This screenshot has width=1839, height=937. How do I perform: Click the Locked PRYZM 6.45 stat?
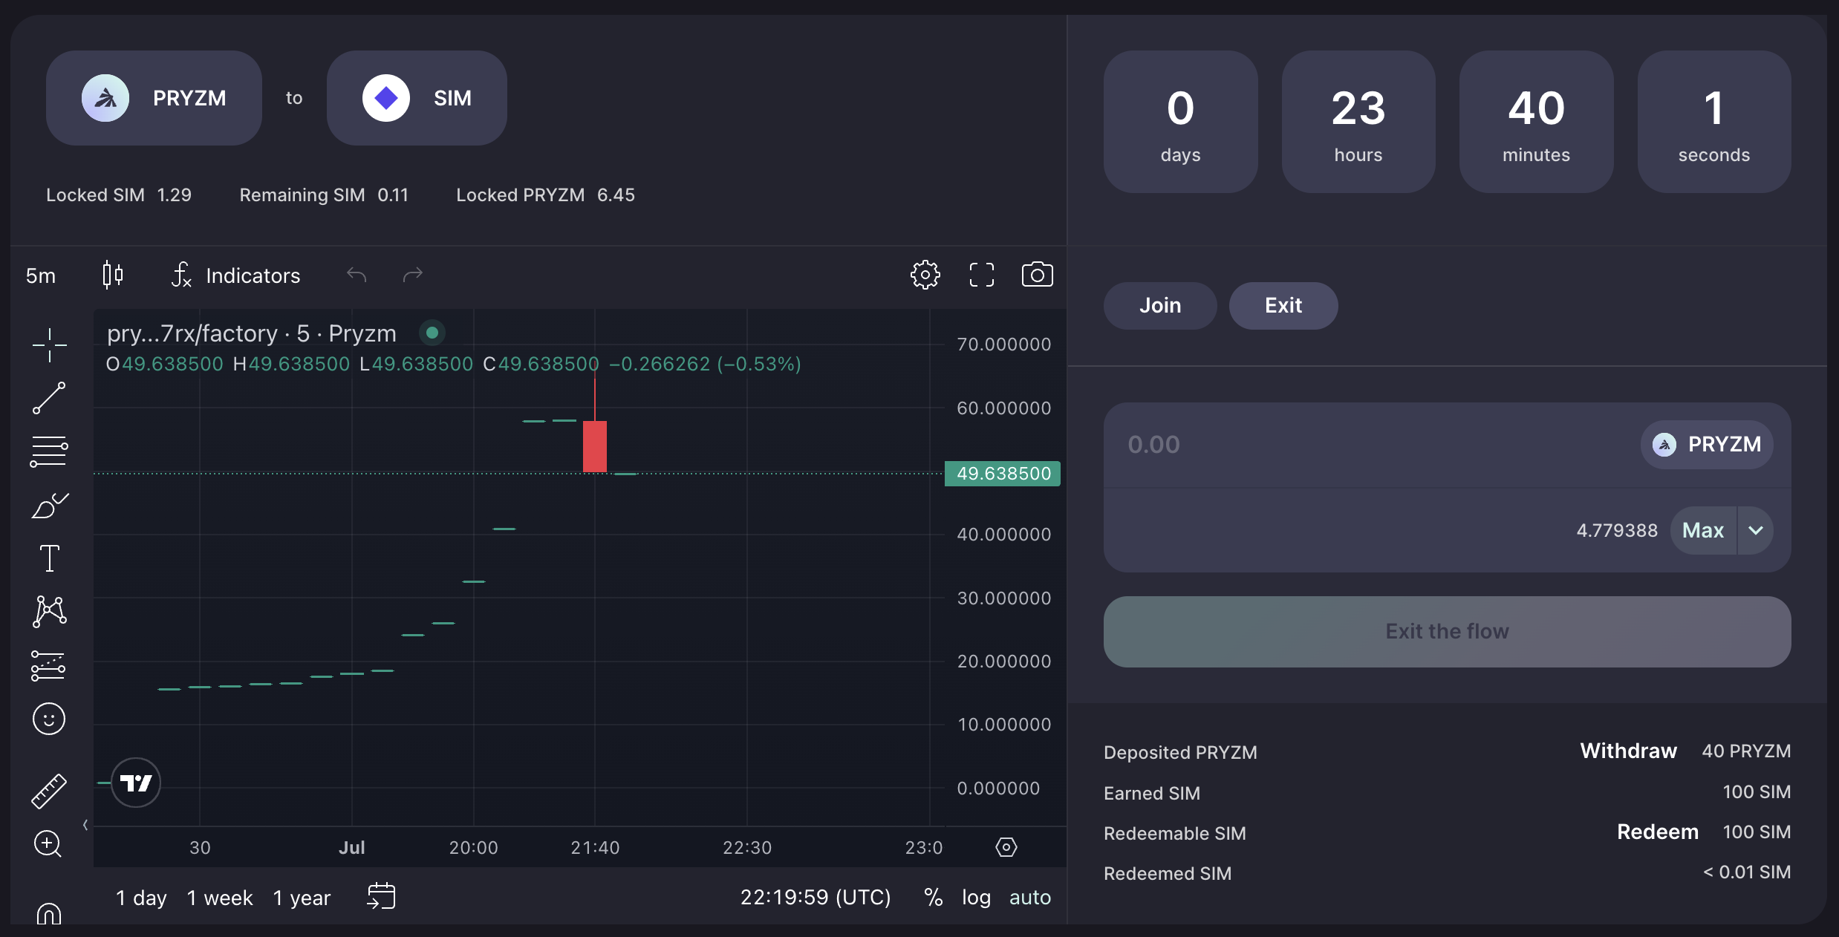pos(545,195)
